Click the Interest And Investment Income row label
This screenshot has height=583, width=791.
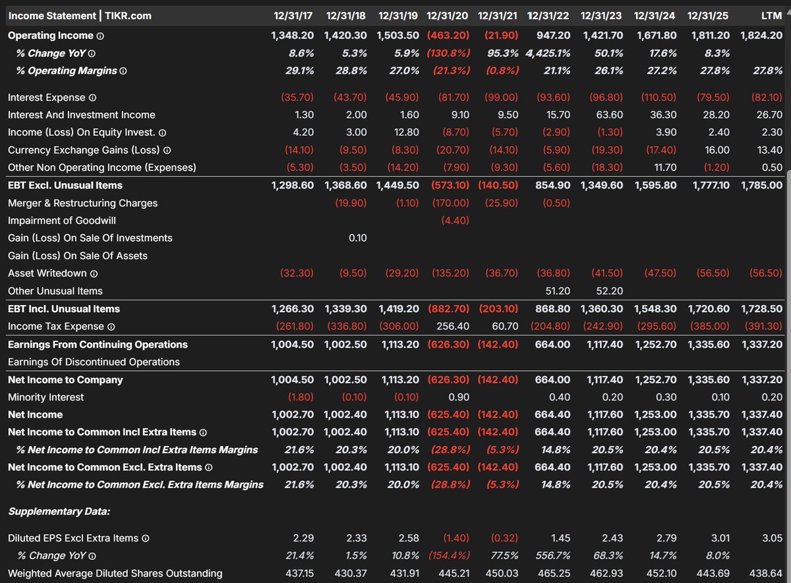(x=82, y=115)
